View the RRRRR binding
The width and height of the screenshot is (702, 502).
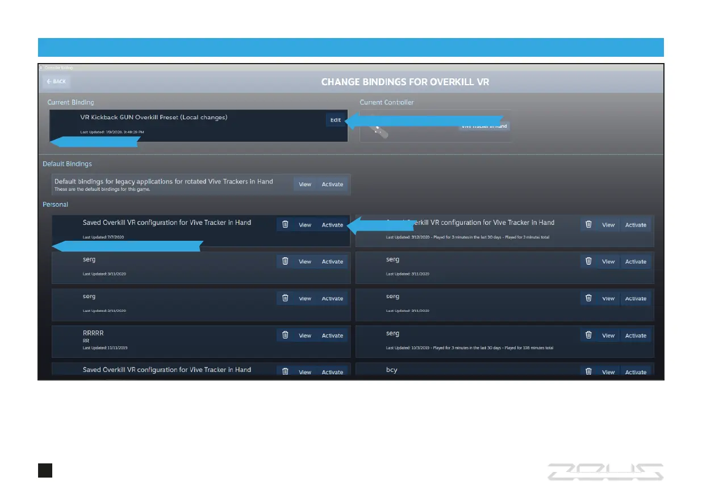305,335
